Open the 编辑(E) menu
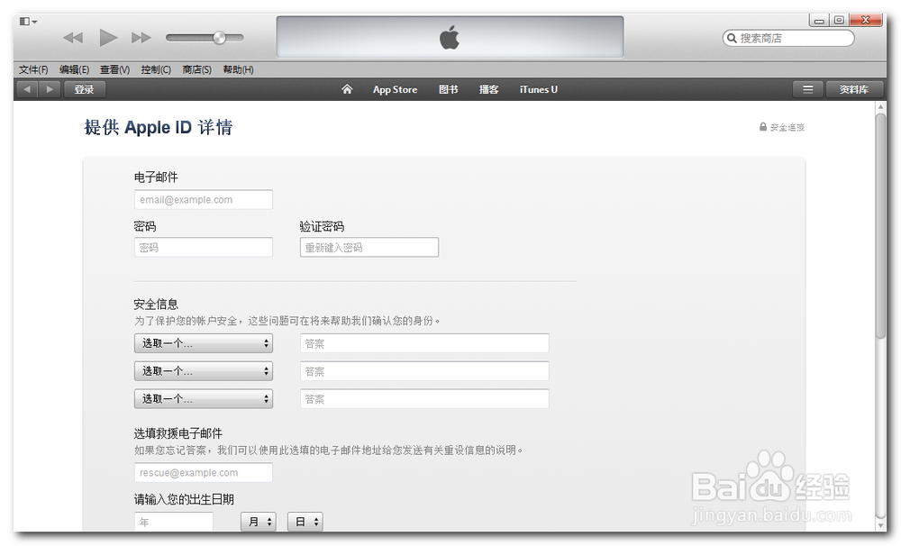 coord(74,69)
